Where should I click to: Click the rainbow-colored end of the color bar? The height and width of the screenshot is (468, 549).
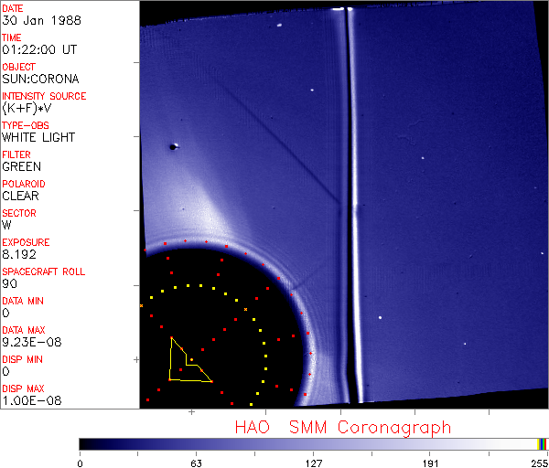click(543, 443)
